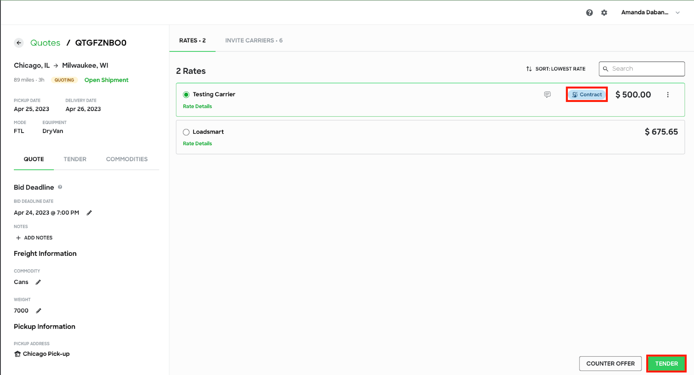Click the Chicago Pick-up facility icon
Image resolution: width=694 pixels, height=375 pixels.
[17, 354]
